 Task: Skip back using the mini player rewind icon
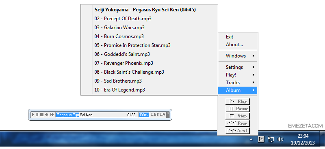point(47,115)
